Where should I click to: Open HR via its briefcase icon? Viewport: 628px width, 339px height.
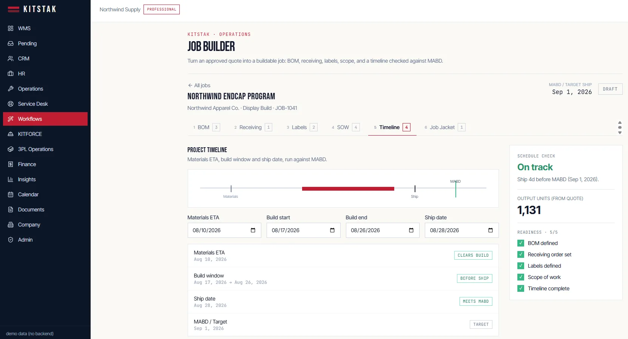point(11,74)
